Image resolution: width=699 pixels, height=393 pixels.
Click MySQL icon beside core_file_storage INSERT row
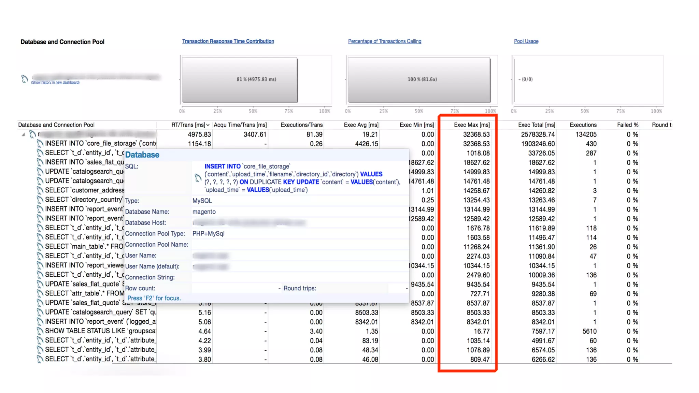40,144
